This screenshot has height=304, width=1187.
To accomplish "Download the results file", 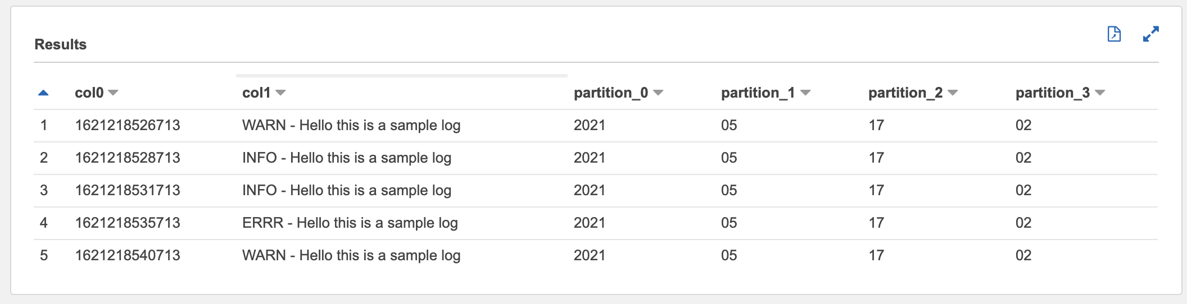I will coord(1114,34).
